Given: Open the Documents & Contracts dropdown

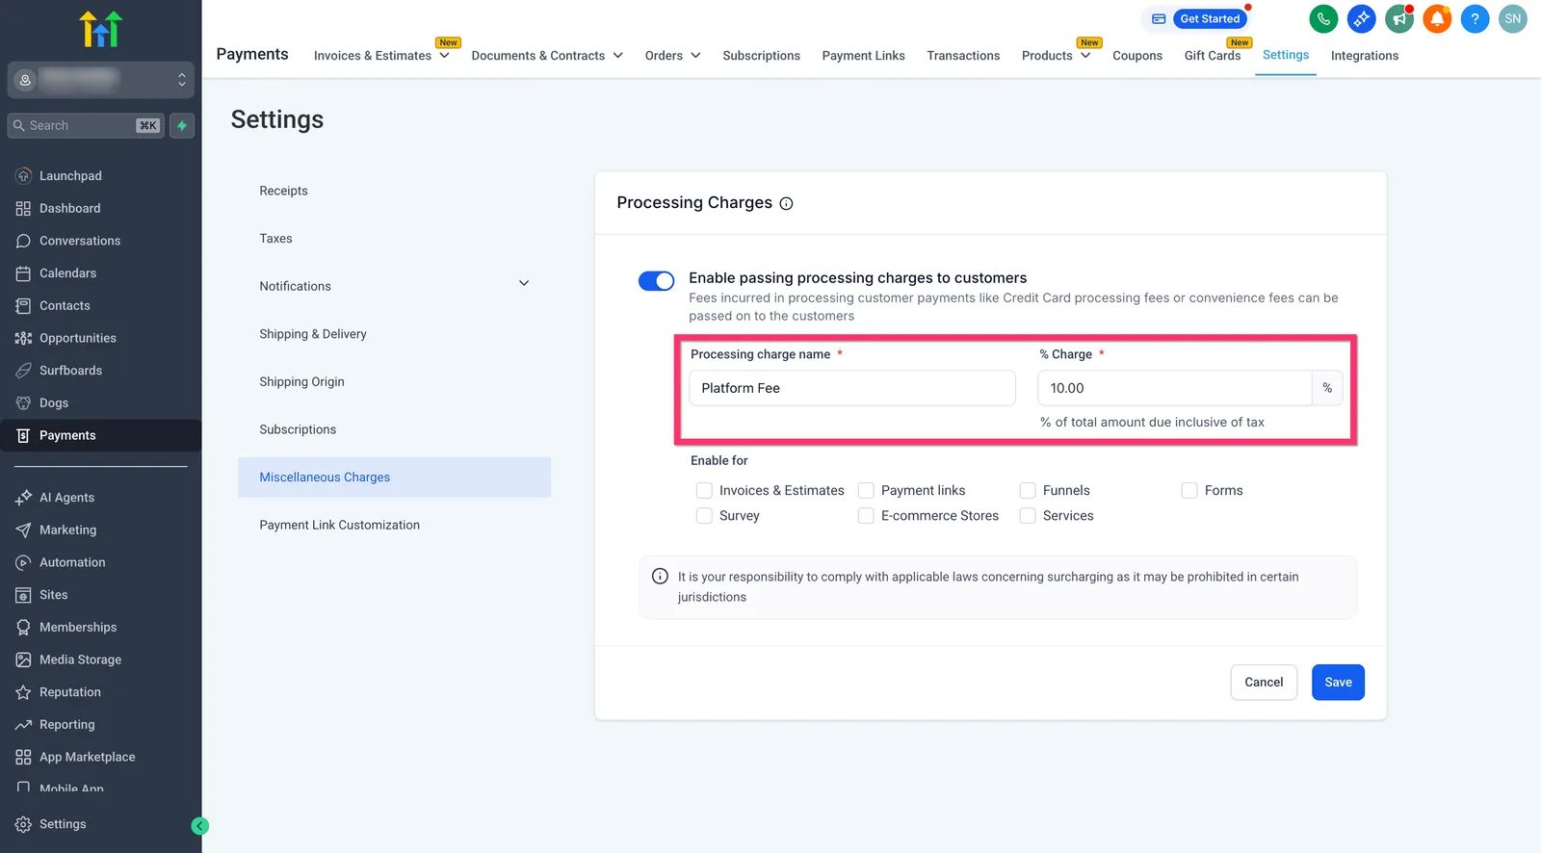Looking at the screenshot, I should click(547, 56).
